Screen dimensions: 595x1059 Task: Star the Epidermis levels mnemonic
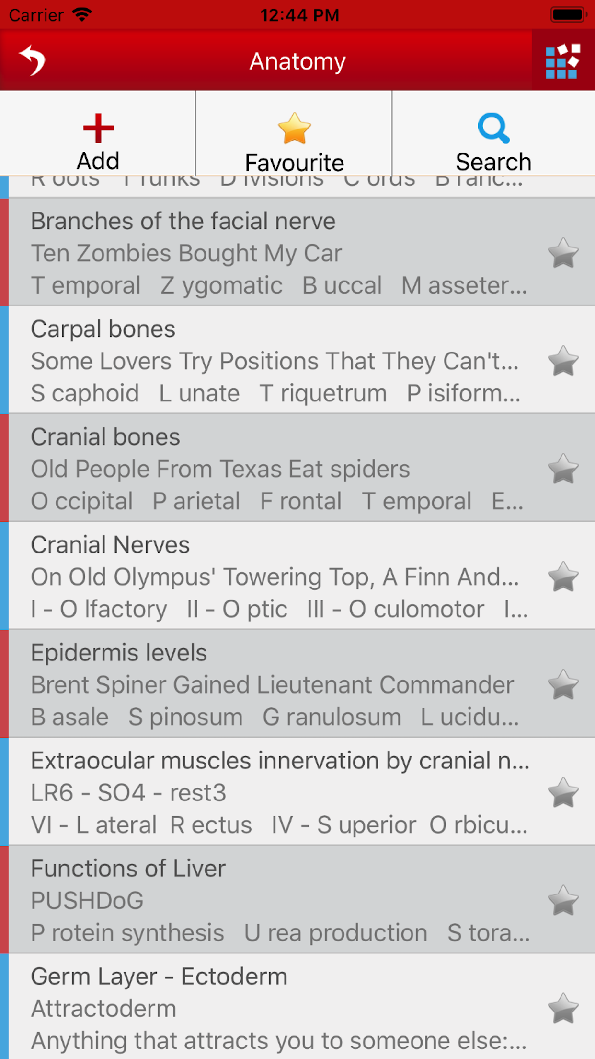(x=563, y=684)
